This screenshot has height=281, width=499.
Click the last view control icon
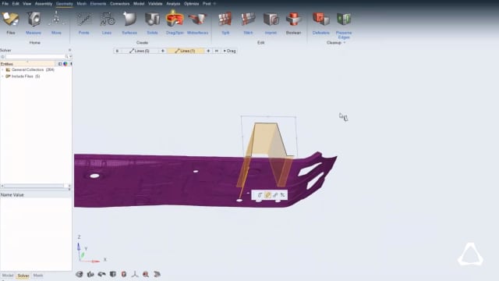157,274
